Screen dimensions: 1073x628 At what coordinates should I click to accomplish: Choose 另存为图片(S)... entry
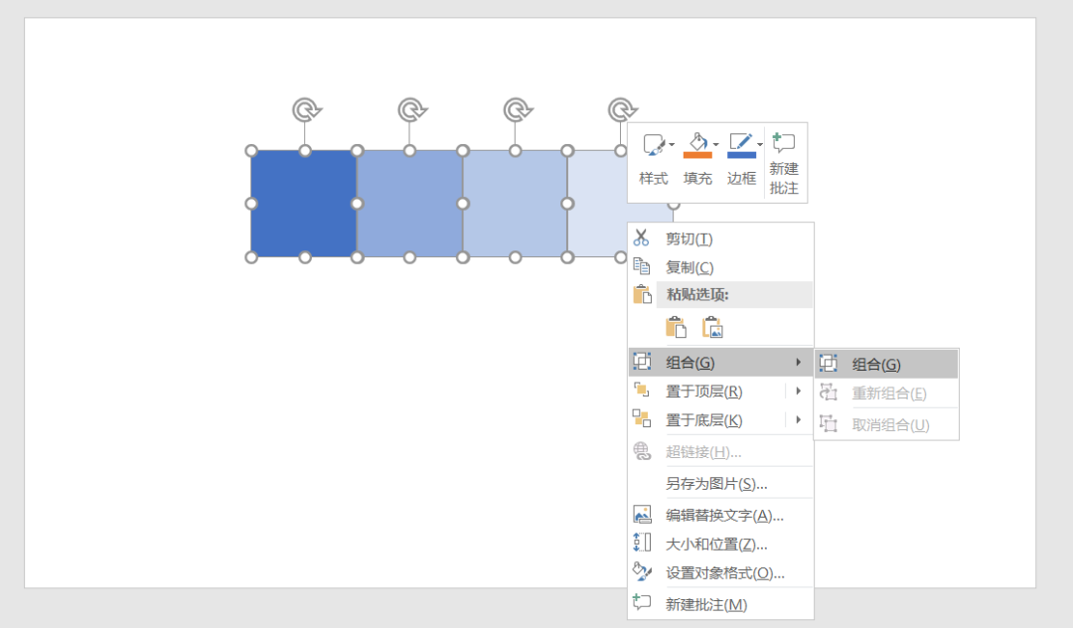pyautogui.click(x=720, y=483)
